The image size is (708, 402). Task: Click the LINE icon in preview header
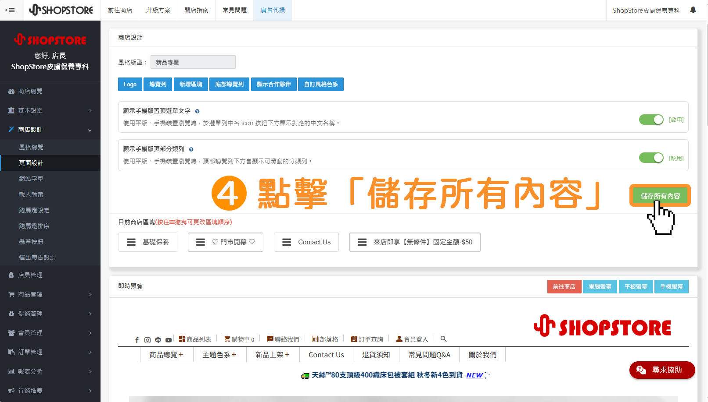(x=158, y=340)
